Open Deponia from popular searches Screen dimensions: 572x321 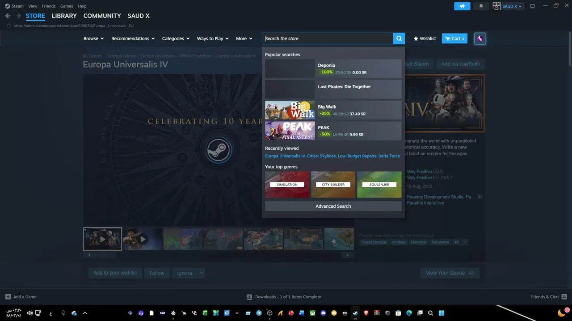333,69
